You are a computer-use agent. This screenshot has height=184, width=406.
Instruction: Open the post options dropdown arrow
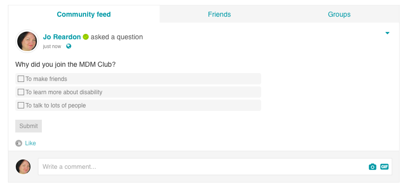pyautogui.click(x=387, y=33)
